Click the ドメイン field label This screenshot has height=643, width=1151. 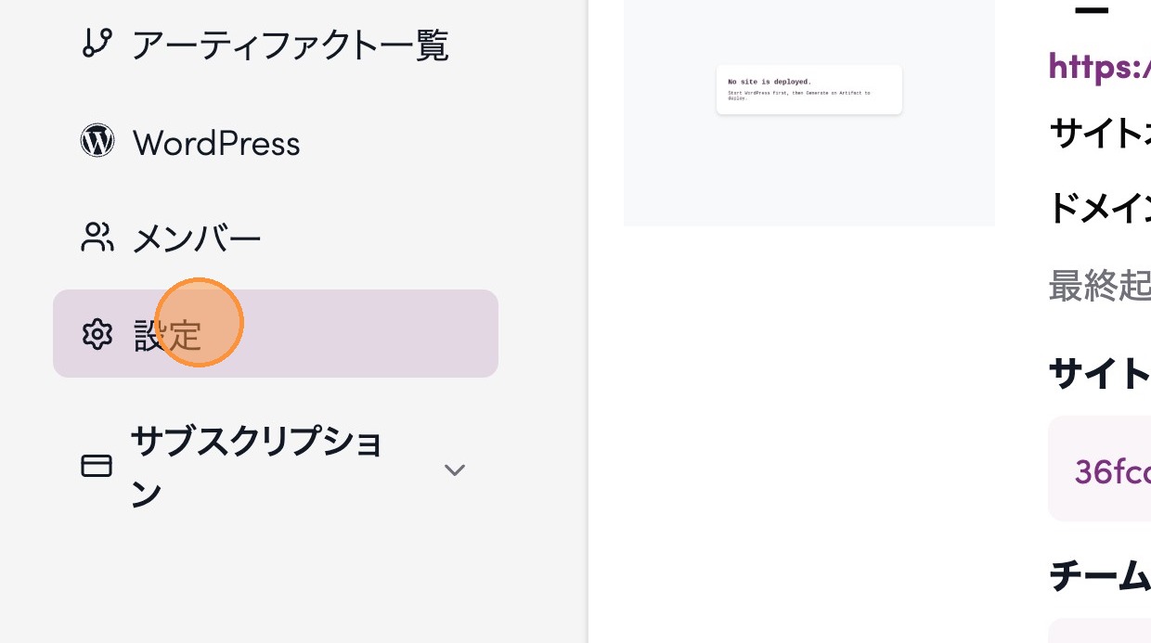click(1099, 208)
